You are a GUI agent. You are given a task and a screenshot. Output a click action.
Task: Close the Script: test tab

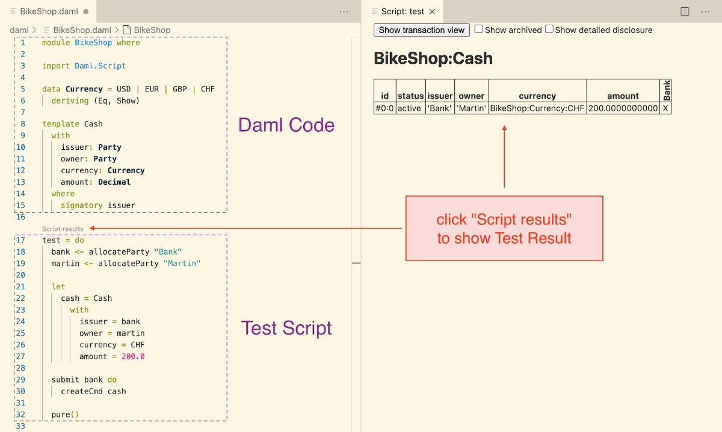pyautogui.click(x=432, y=11)
